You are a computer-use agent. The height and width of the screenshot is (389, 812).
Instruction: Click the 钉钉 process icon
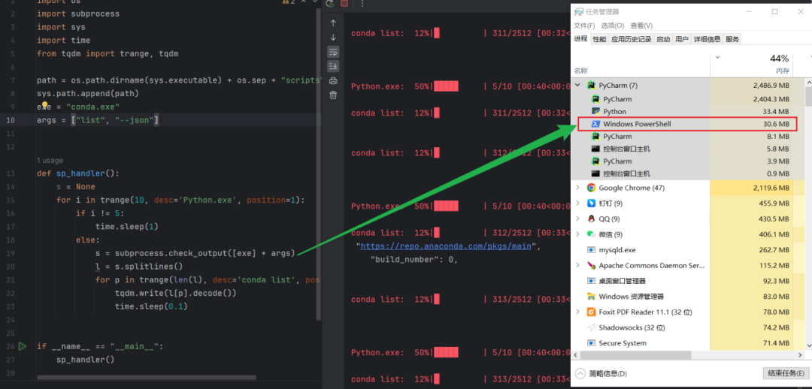[591, 204]
